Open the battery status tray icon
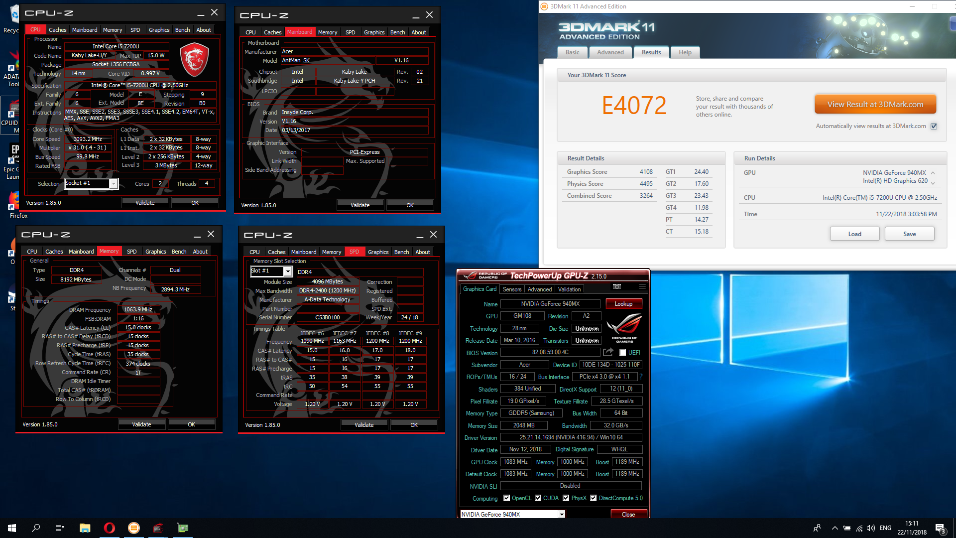 (847, 528)
